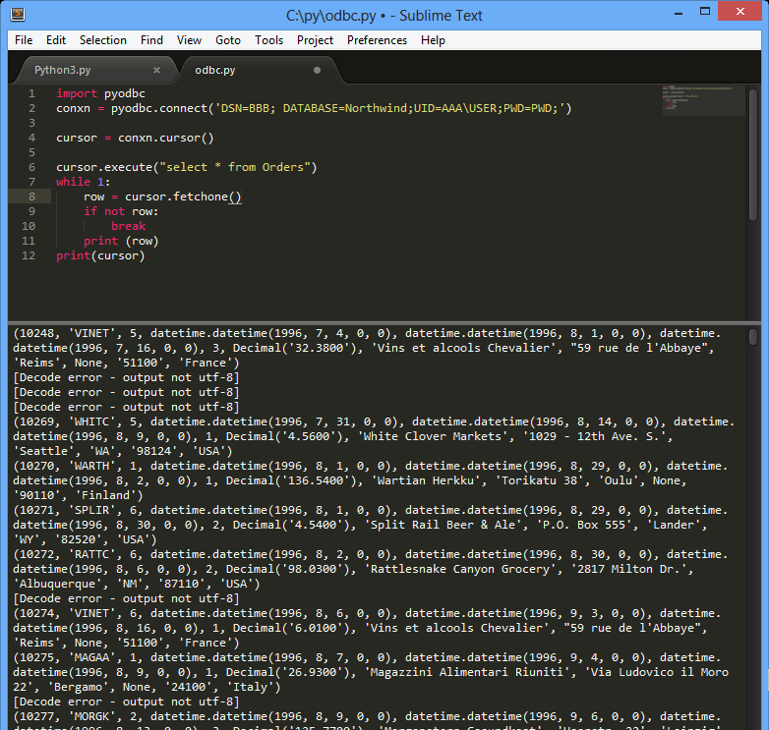Open the Selection menu
Image resolution: width=769 pixels, height=730 pixels.
pos(103,40)
